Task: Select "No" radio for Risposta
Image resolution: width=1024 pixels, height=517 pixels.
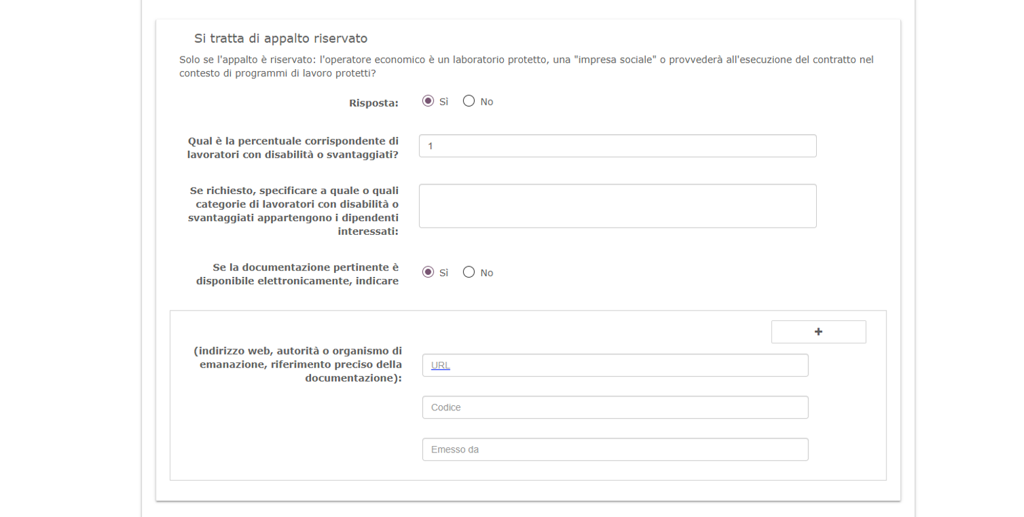Action: (469, 101)
